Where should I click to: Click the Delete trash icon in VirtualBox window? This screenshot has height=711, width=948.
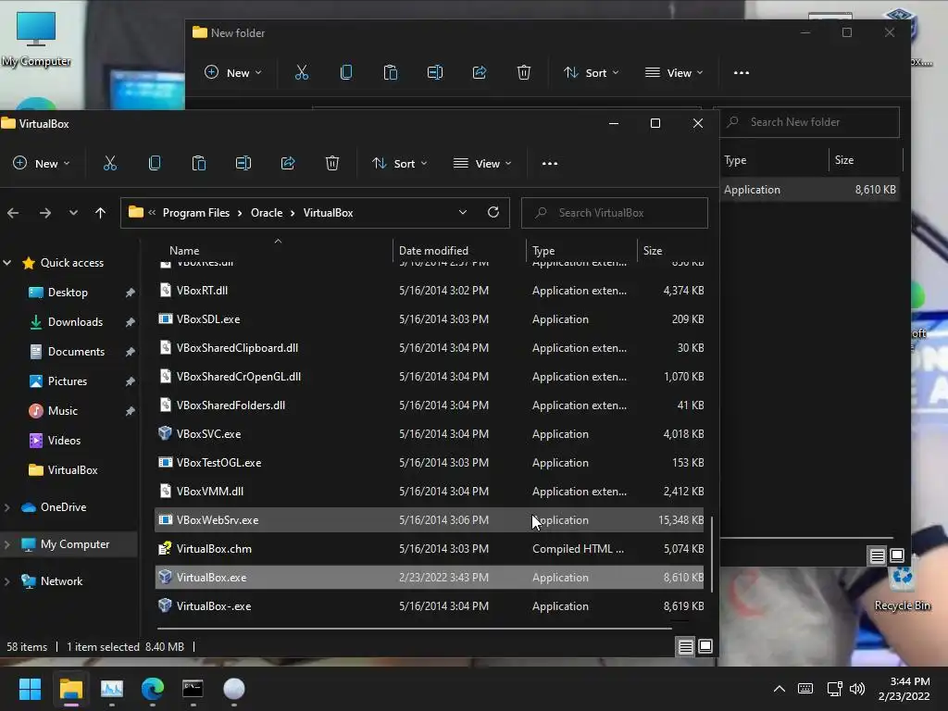[332, 163]
